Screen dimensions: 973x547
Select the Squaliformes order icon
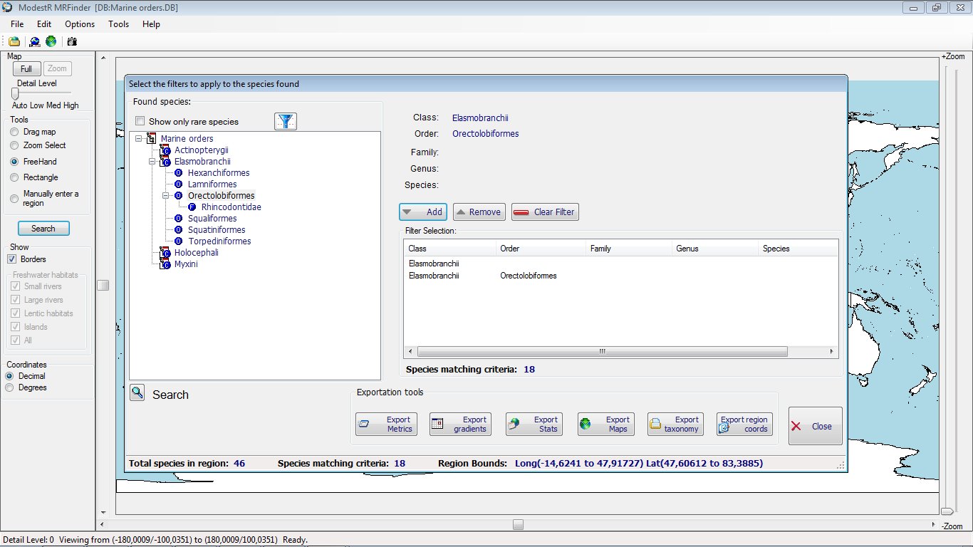[179, 219]
